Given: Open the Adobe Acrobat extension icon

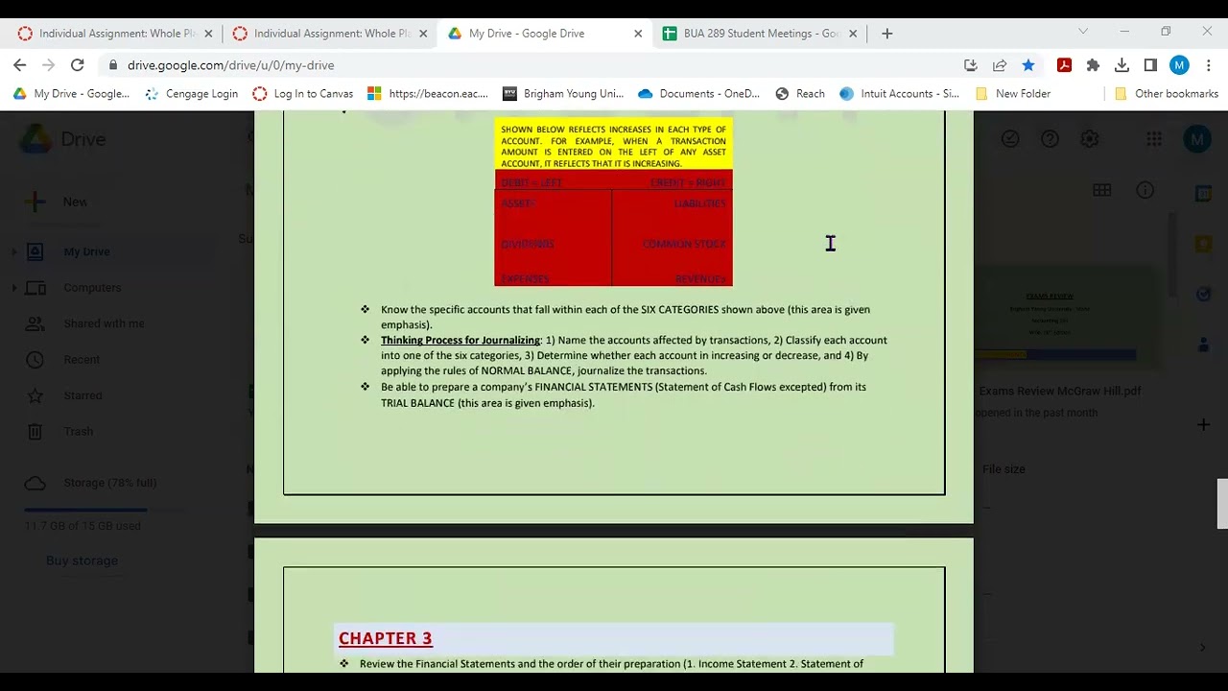Looking at the screenshot, I should click(x=1064, y=65).
